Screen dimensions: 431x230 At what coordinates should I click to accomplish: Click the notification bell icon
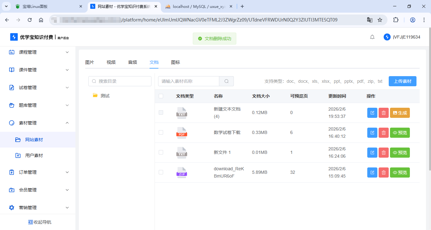pos(372,37)
